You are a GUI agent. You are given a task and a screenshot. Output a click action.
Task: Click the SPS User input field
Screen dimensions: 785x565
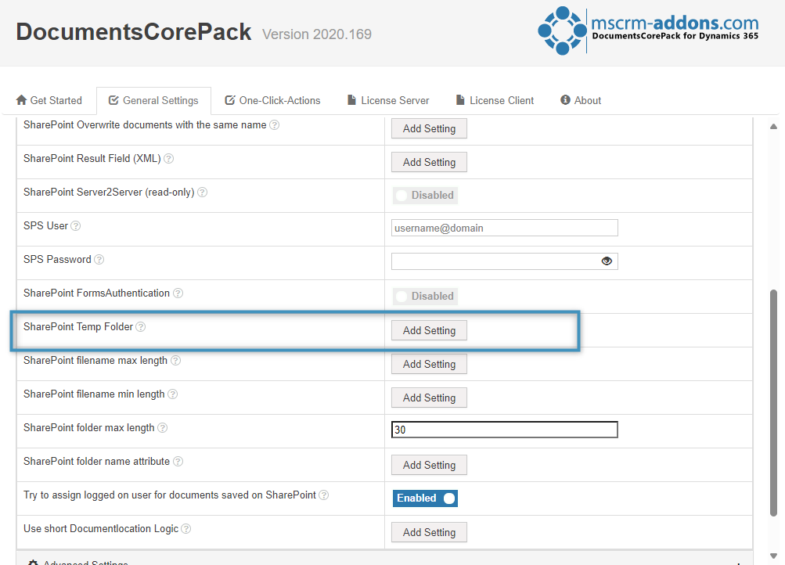click(505, 229)
